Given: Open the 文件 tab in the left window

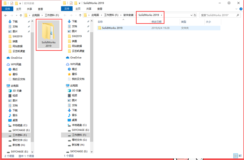Looking at the screenshot, I should 7,9.
